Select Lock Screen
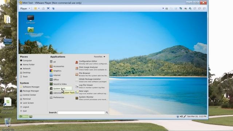The width and height of the screenshot is (233, 131). click(27, 103)
